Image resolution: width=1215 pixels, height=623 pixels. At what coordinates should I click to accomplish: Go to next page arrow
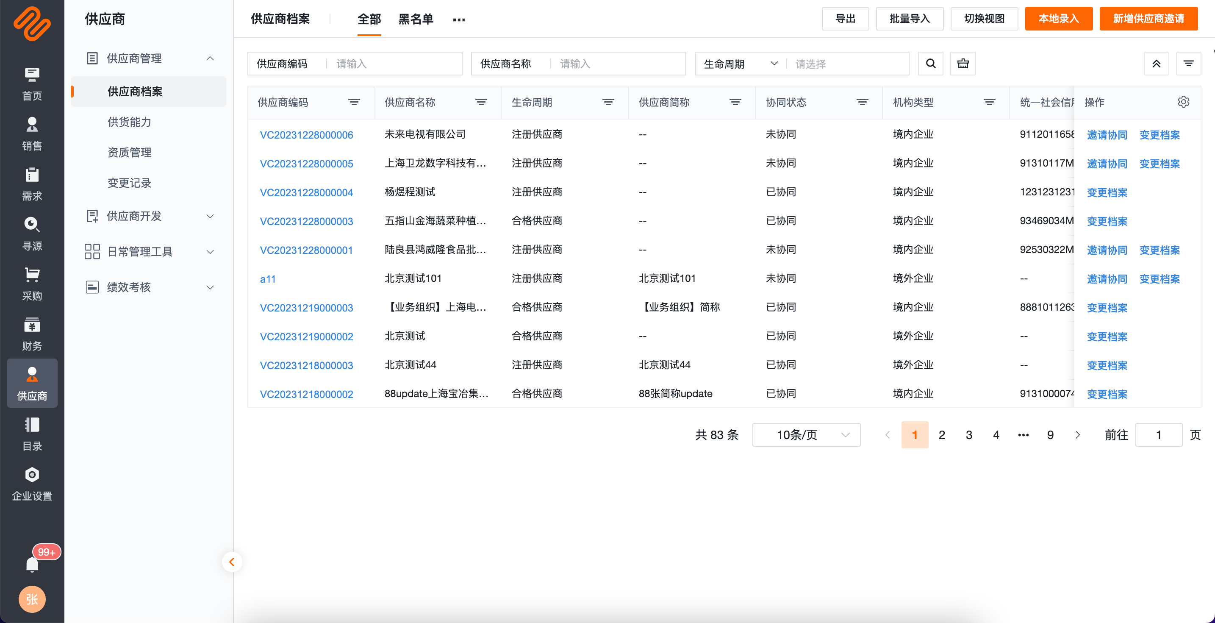pyautogui.click(x=1077, y=435)
